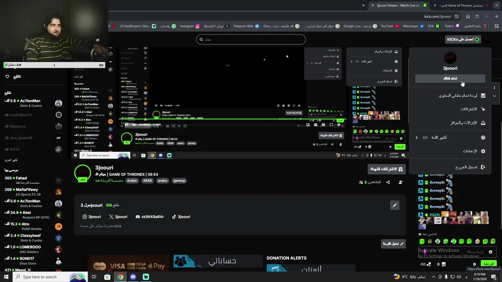Click the green video progress bar
This screenshot has width=502, height=282.
(x=233, y=119)
